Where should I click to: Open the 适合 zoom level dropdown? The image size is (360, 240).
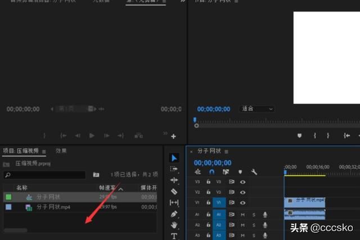[x=257, y=108]
